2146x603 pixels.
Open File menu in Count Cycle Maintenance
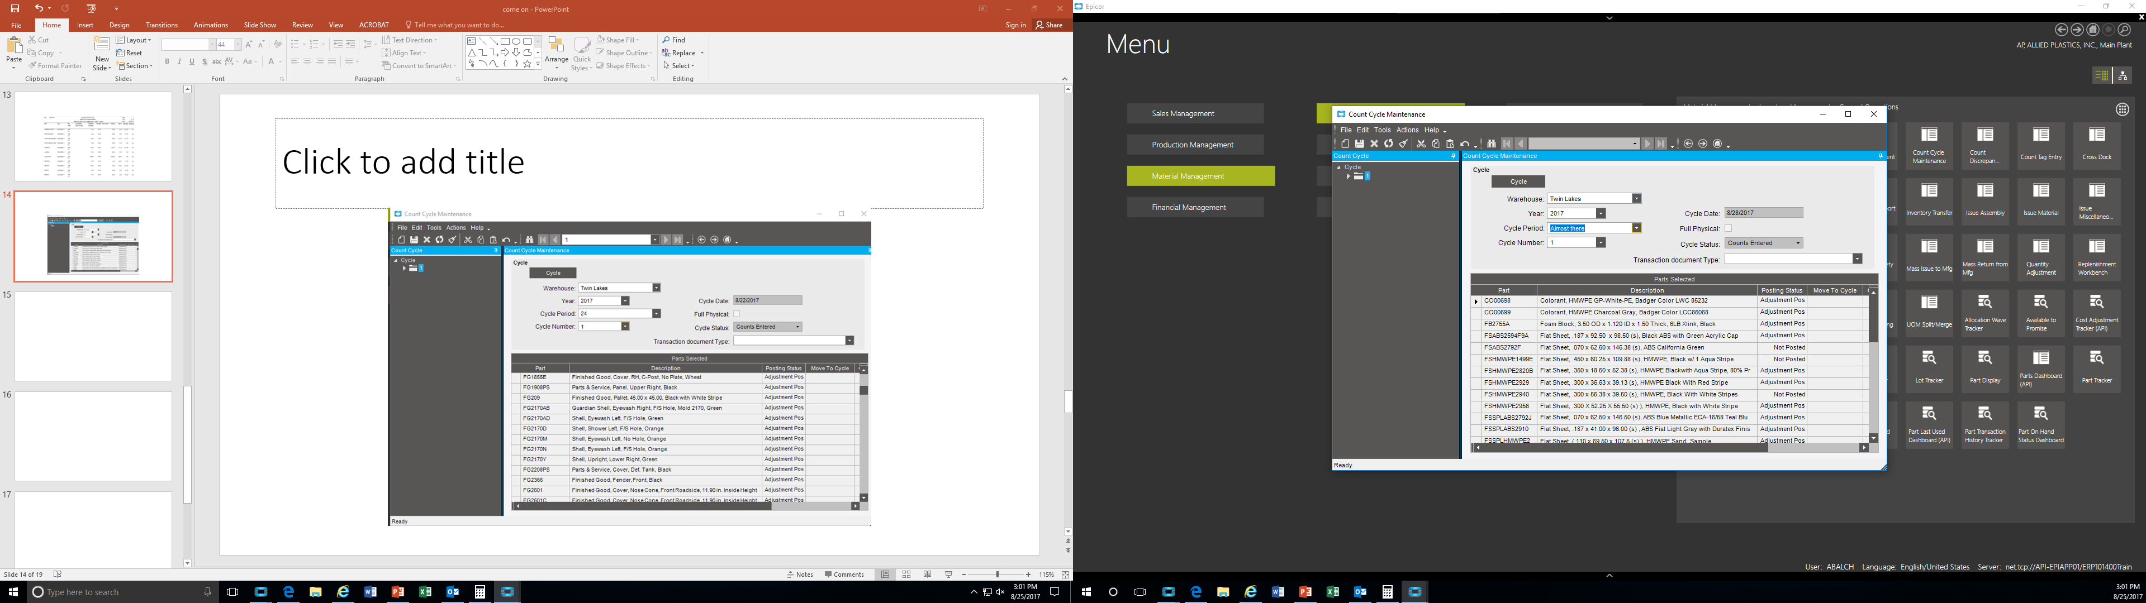pos(1345,130)
